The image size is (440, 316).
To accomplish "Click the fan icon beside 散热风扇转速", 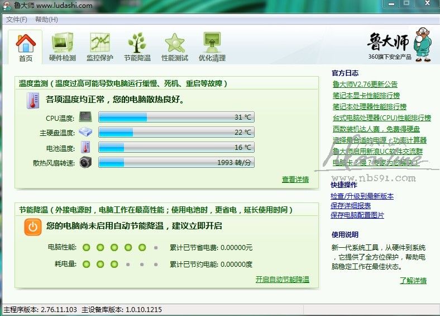I will click(85, 163).
